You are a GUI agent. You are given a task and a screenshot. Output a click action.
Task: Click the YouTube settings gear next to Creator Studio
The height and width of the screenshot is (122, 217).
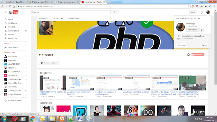[x=201, y=30]
